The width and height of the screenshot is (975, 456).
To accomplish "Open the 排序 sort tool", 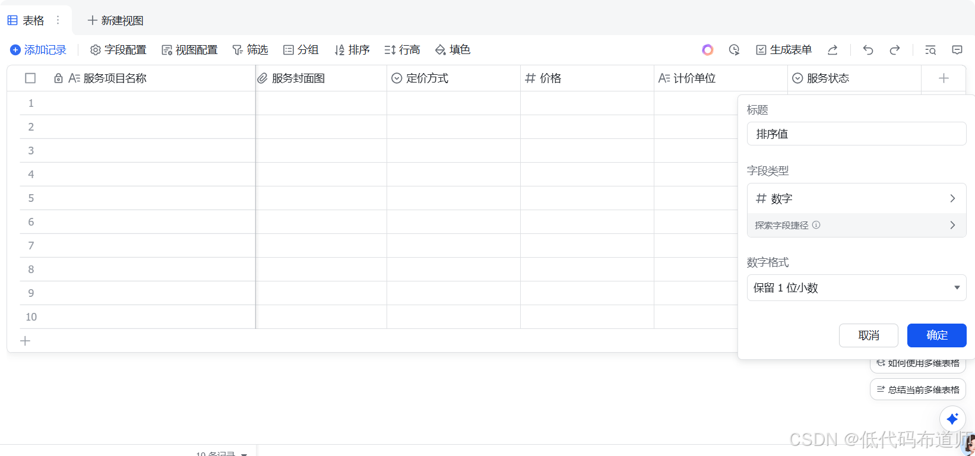I will pos(352,50).
